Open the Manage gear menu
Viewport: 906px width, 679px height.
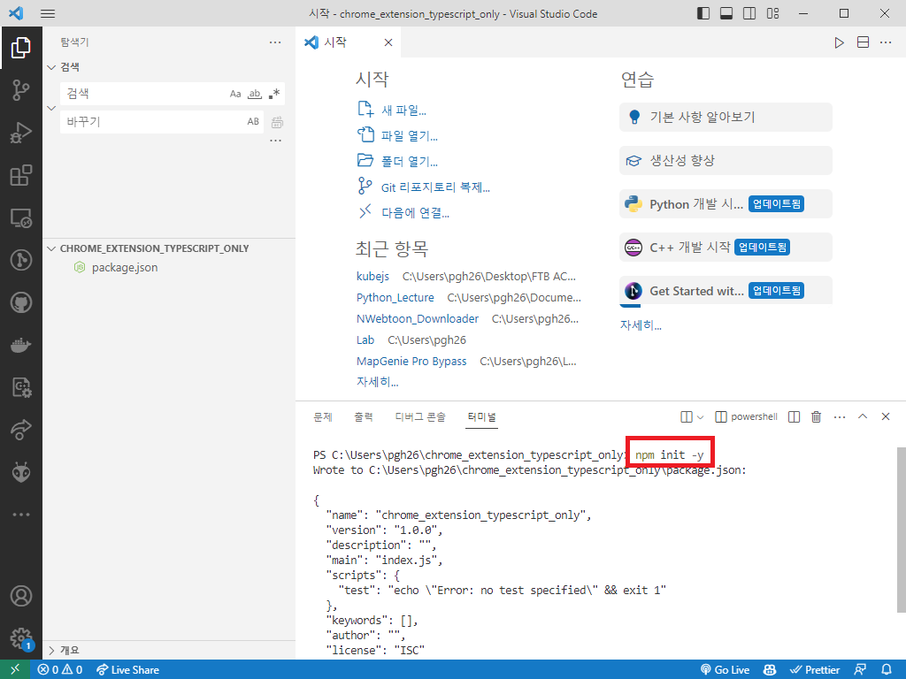(x=21, y=638)
